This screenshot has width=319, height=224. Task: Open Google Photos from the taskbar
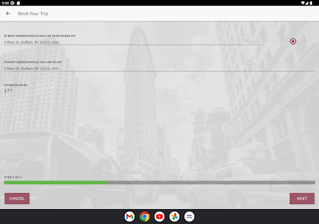point(174,217)
